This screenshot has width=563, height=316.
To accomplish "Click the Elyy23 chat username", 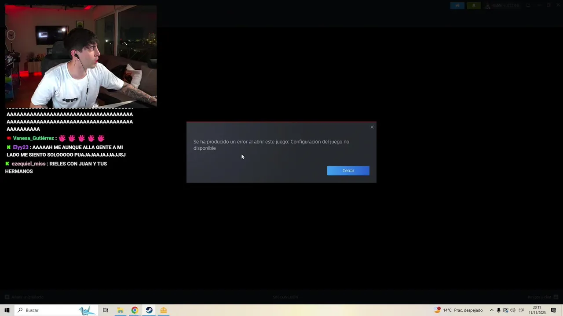I will [x=21, y=147].
